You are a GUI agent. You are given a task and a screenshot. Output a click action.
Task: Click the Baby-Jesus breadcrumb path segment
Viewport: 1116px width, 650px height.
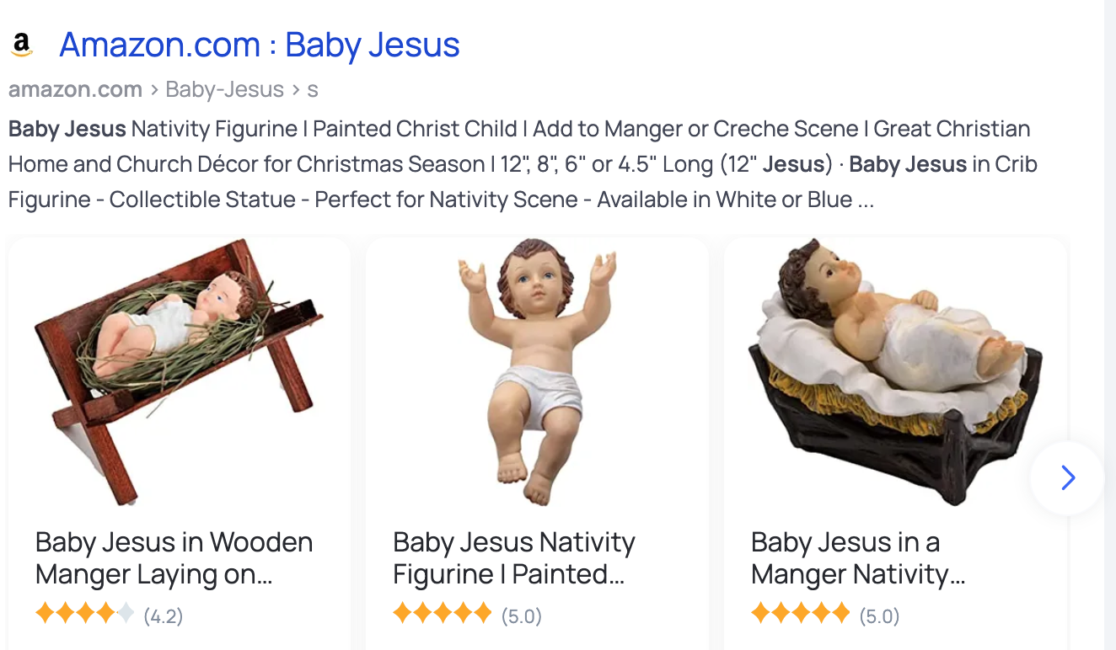[224, 89]
